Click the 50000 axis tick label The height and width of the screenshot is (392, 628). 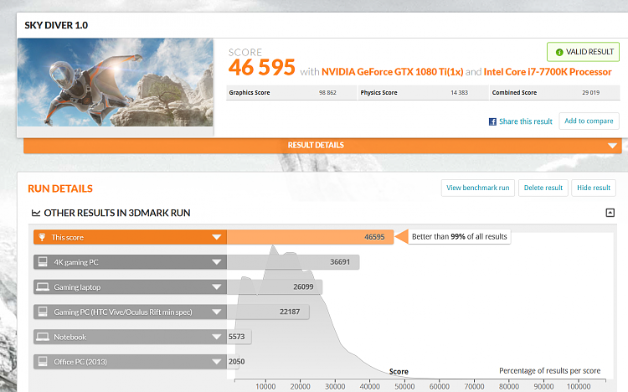404,386
